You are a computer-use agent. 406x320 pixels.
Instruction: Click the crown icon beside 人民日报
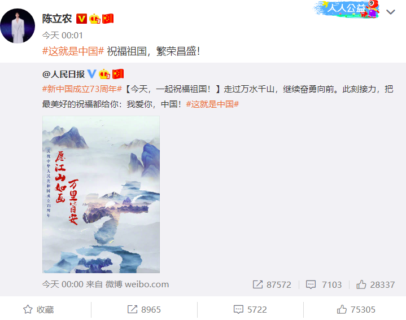[104, 74]
